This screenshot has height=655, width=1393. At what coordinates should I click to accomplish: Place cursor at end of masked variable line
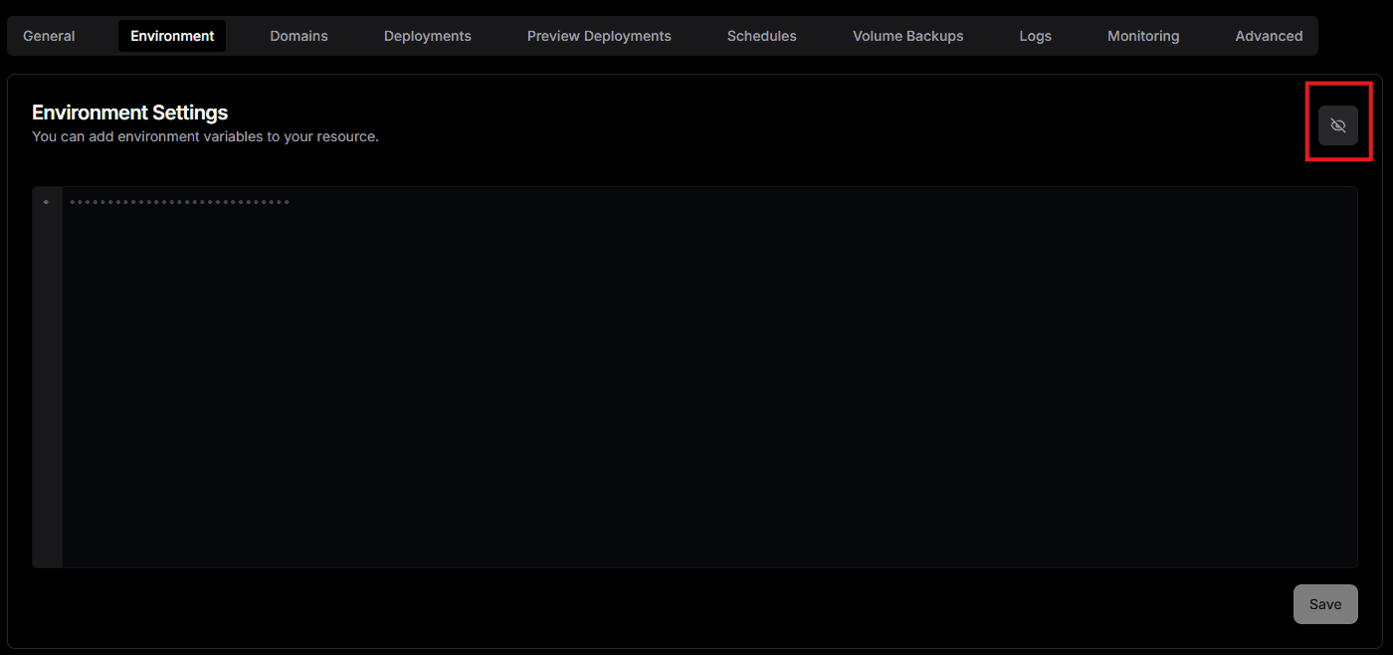[x=291, y=202]
